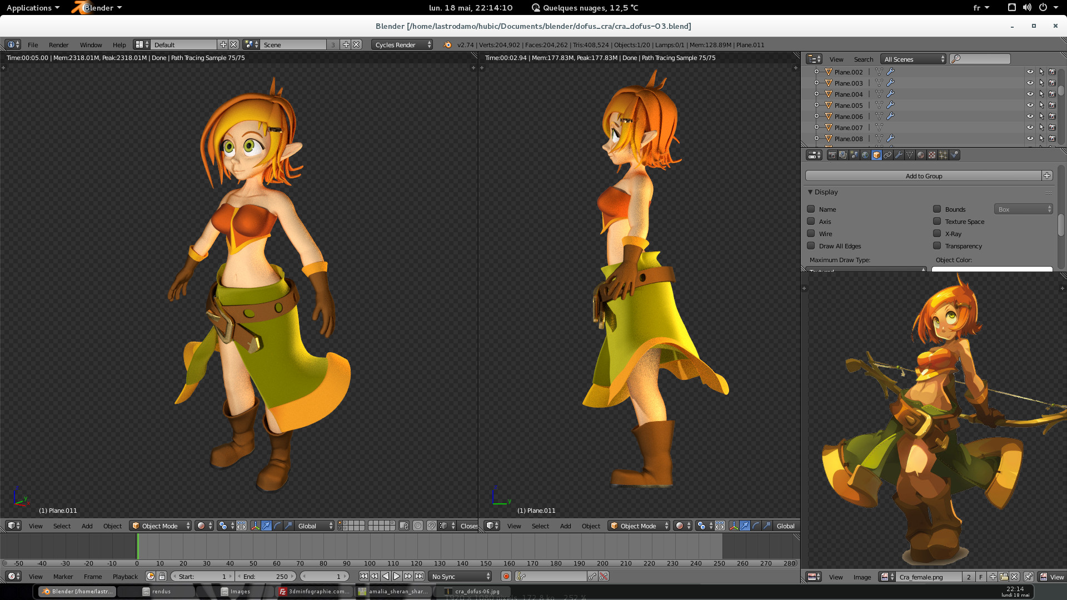
Task: Open the Help menu
Action: [119, 44]
